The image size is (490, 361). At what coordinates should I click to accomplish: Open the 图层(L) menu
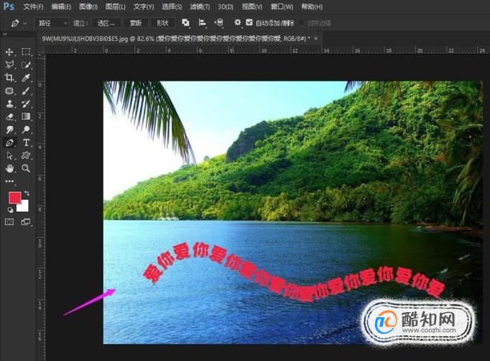[x=116, y=6]
